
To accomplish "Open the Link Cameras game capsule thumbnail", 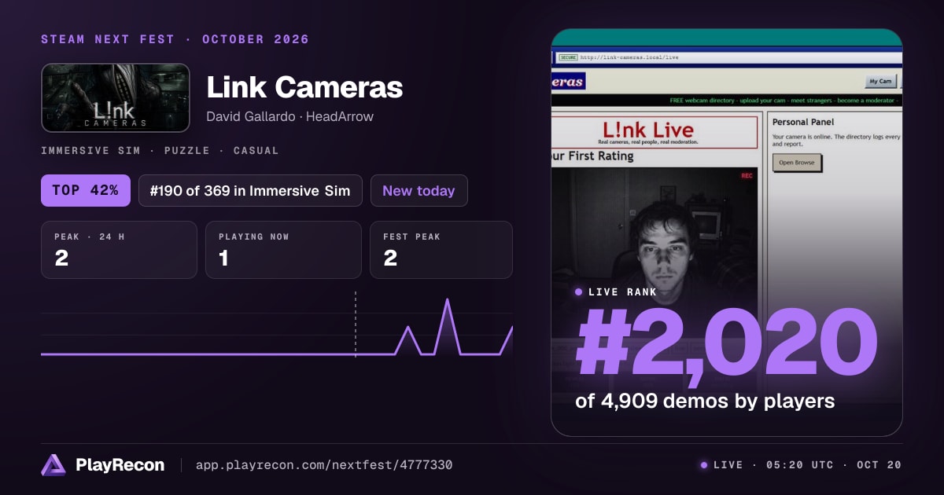I will pyautogui.click(x=116, y=97).
